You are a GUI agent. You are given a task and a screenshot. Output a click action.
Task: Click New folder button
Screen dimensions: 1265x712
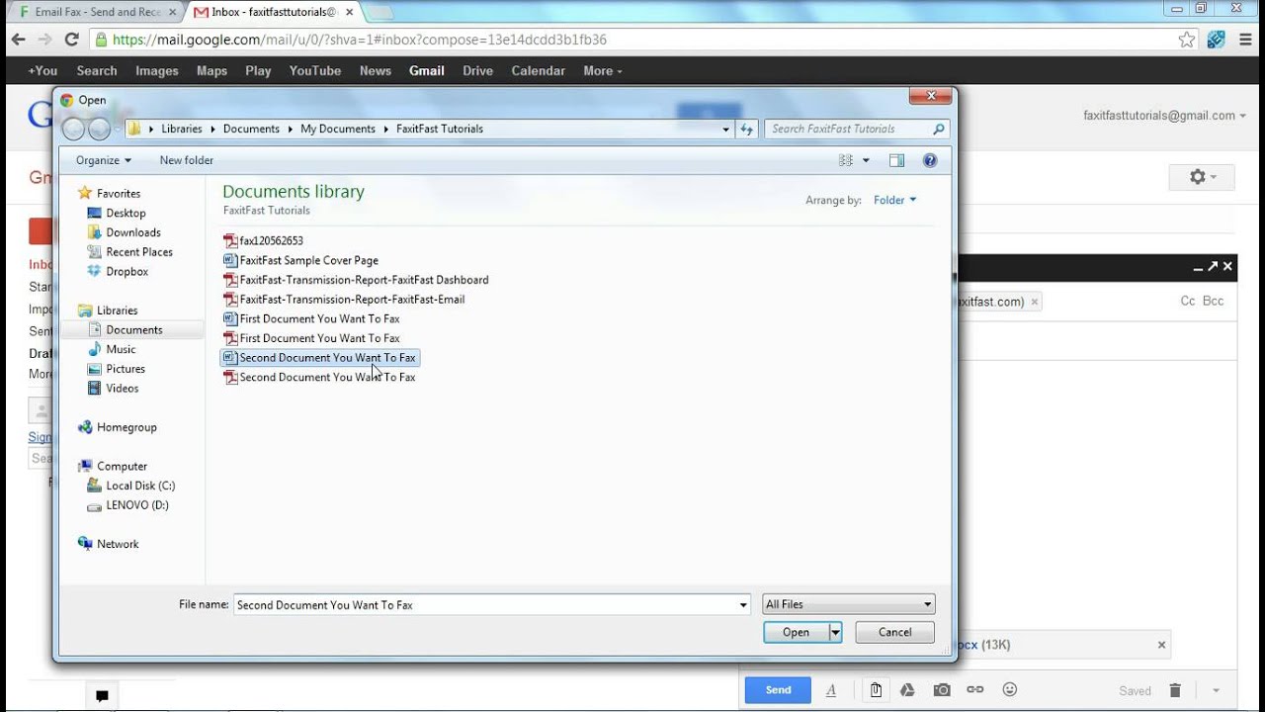tap(187, 160)
